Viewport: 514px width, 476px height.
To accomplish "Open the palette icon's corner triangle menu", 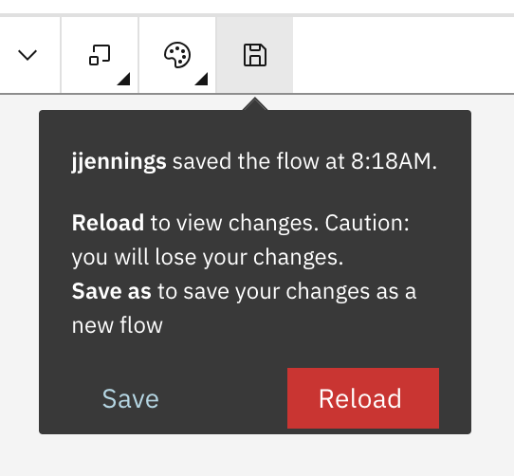I will (x=201, y=79).
